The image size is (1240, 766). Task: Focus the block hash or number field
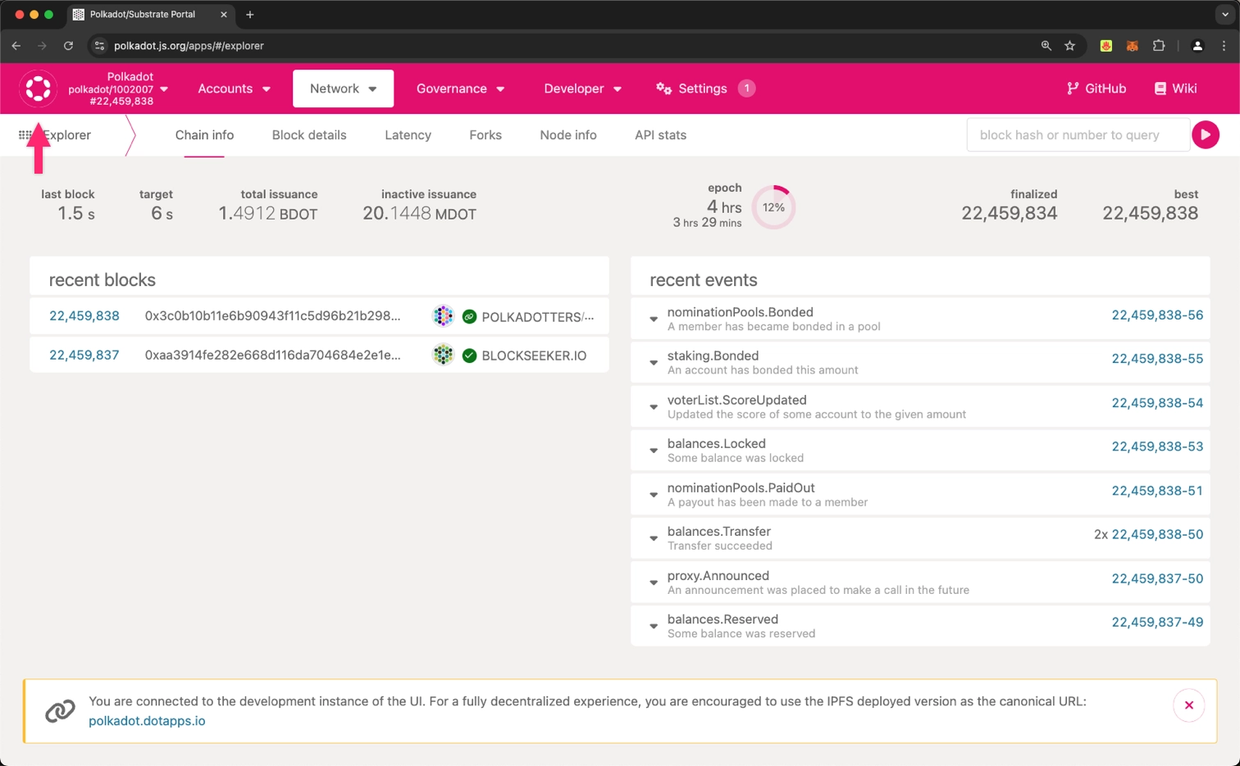[1078, 135]
